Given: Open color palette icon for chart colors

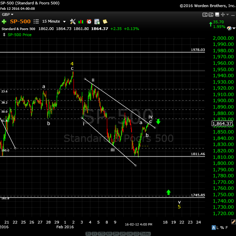Looking at the screenshot, I should 229,28.
